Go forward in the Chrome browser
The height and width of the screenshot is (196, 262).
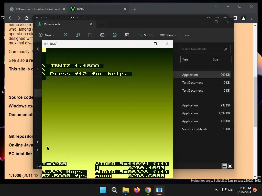18,18
